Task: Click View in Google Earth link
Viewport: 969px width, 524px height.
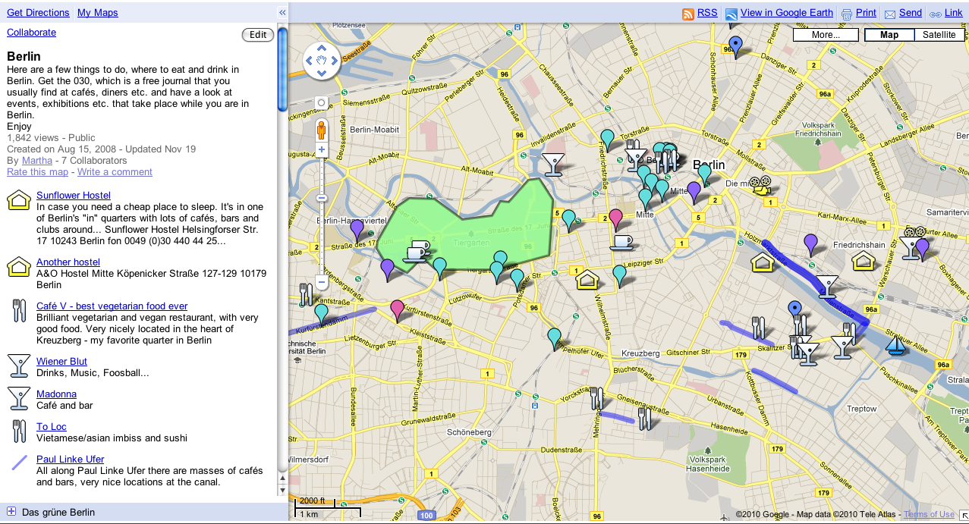Action: (x=787, y=13)
